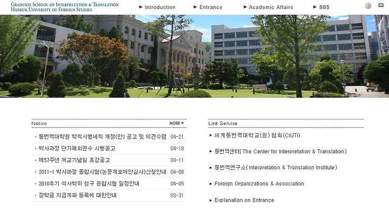The image size is (389, 212).
Task: Click the date 04-11 in the notice list
Action: pos(177,160)
